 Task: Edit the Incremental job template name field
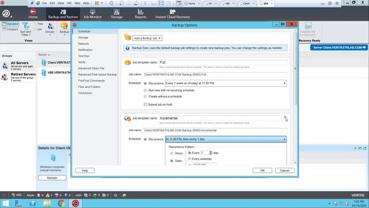pos(220,118)
